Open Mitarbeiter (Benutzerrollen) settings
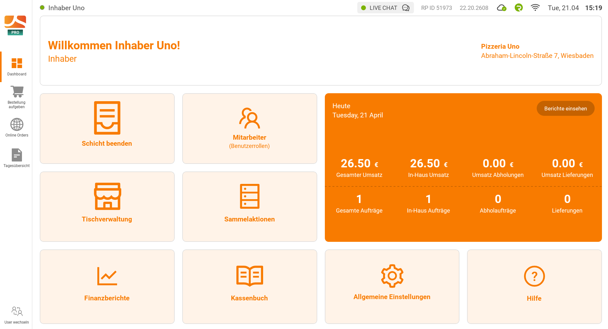The height and width of the screenshot is (329, 608). click(249, 128)
